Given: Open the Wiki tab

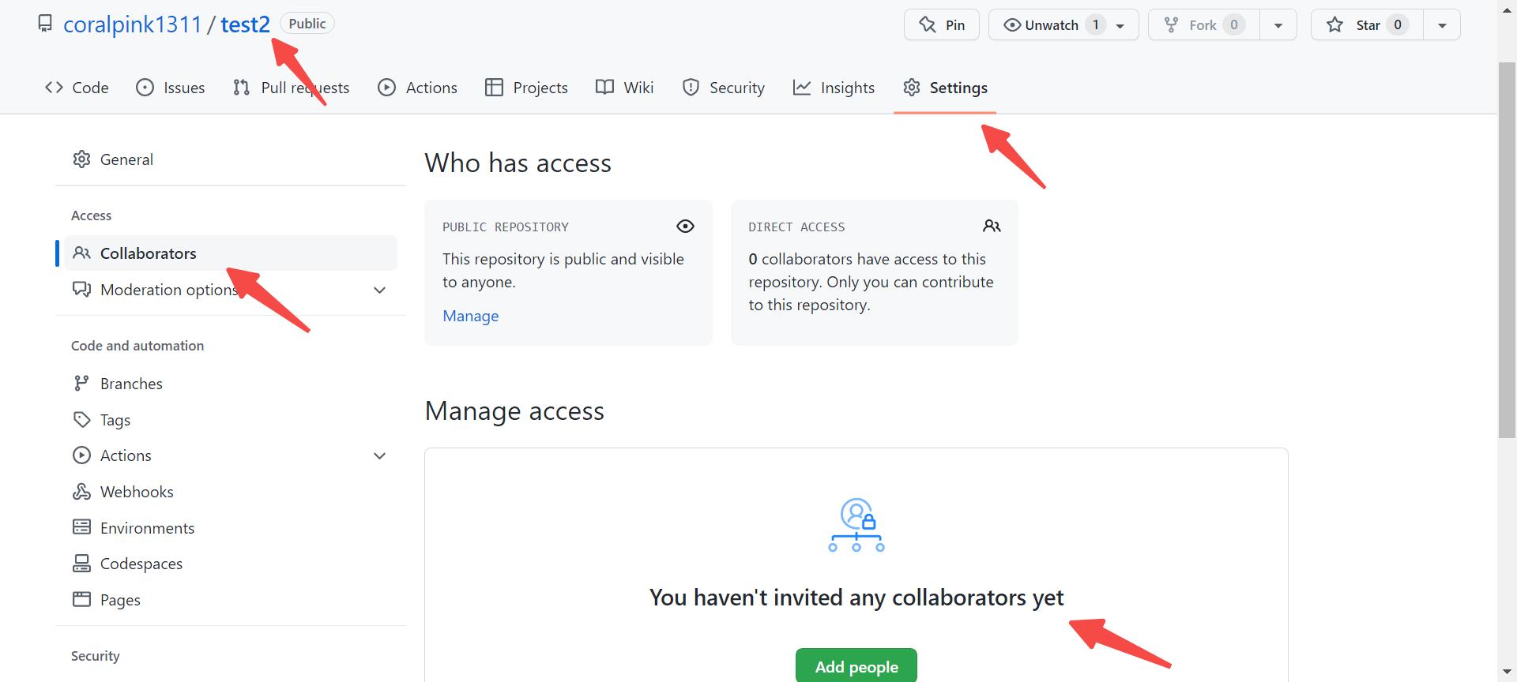Looking at the screenshot, I should 624,88.
